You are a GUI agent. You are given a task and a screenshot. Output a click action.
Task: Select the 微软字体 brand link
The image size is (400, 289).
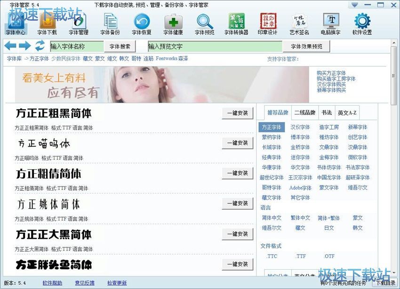click(358, 157)
